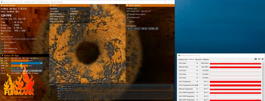265x101 pixels.
Task: Click the A:128 alpha field
Action: coord(152,29)
